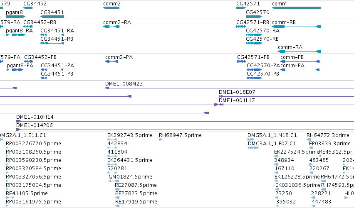Select the comm-RA transcript
Image resolution: width=354 pixels, height=208 pixels.
tap(300, 51)
